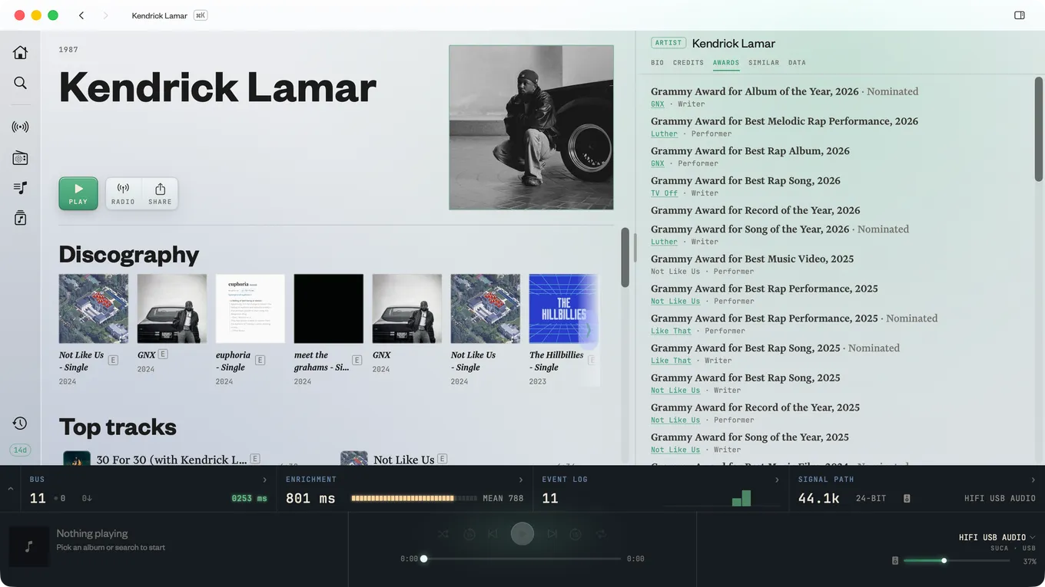The width and height of the screenshot is (1045, 587).
Task: Click the round play button in the player
Action: (522, 533)
